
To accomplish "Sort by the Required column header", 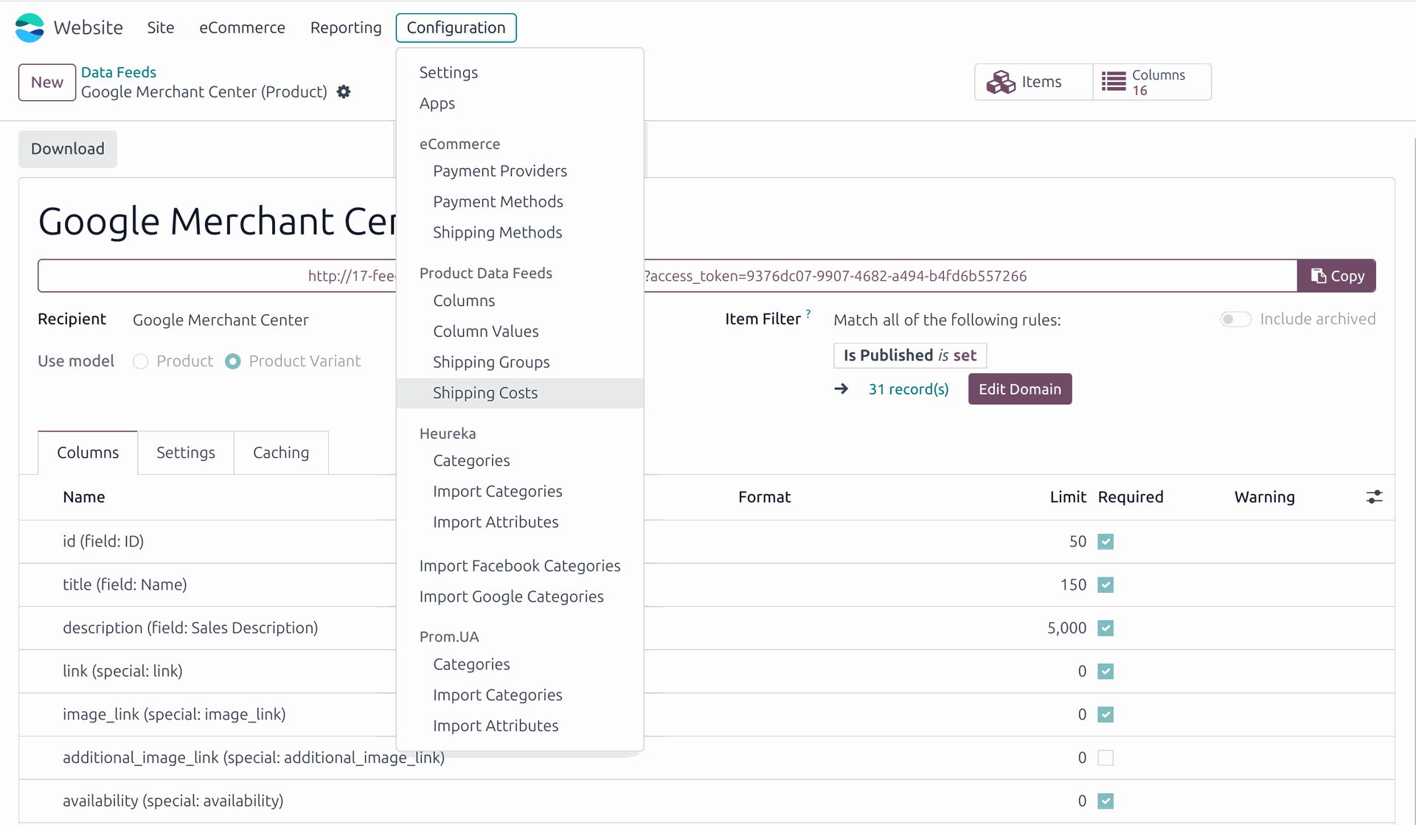I will point(1131,498).
